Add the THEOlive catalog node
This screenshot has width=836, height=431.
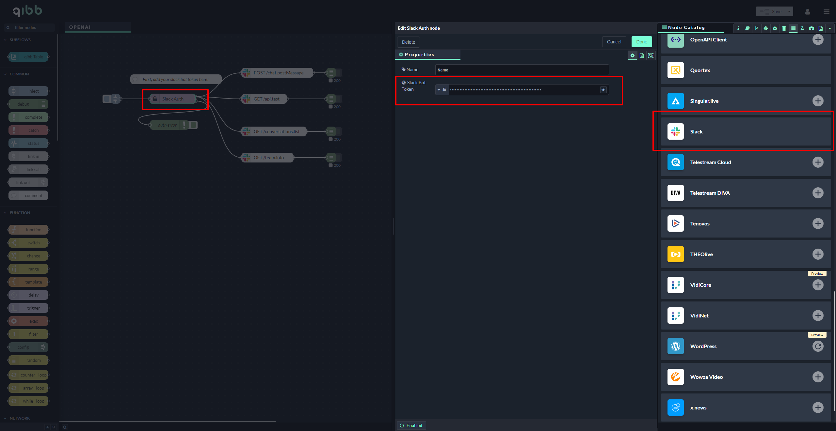(x=818, y=254)
